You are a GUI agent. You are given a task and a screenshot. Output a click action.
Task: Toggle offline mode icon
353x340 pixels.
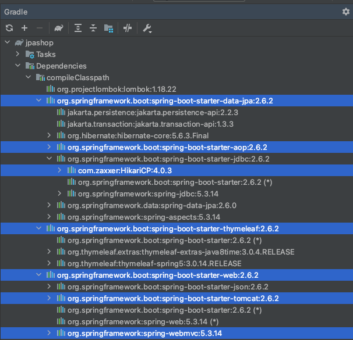tap(128, 28)
